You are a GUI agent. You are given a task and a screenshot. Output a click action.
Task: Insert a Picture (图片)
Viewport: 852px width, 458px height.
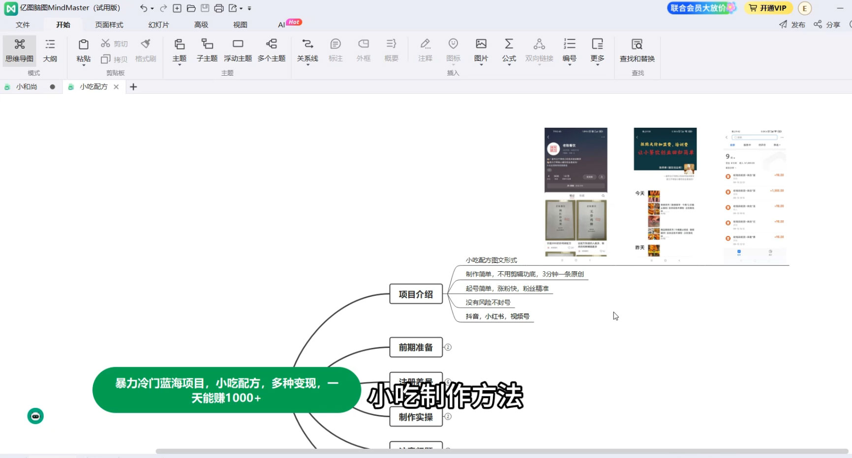coord(481,50)
